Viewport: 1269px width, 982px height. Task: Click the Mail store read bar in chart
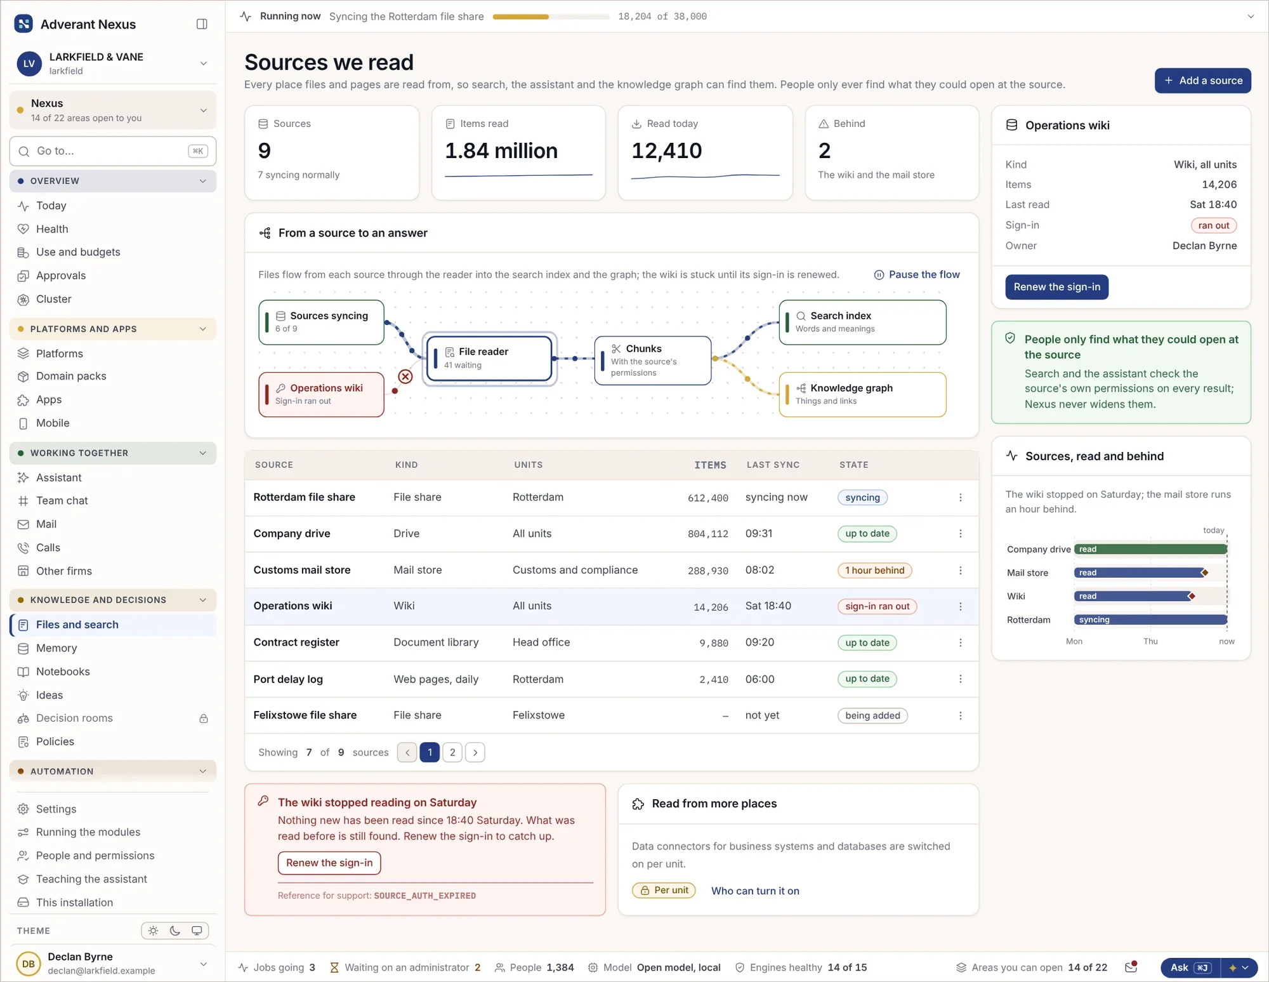1140,573
